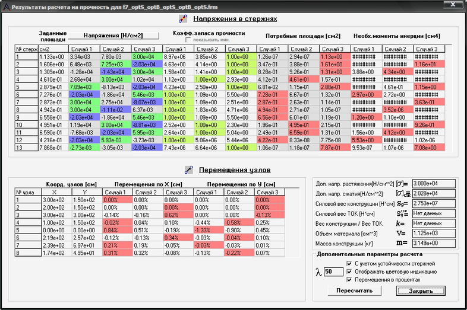Select the '№ стерж' column header
Viewport: 467px width, 310px height.
pyautogui.click(x=27, y=49)
